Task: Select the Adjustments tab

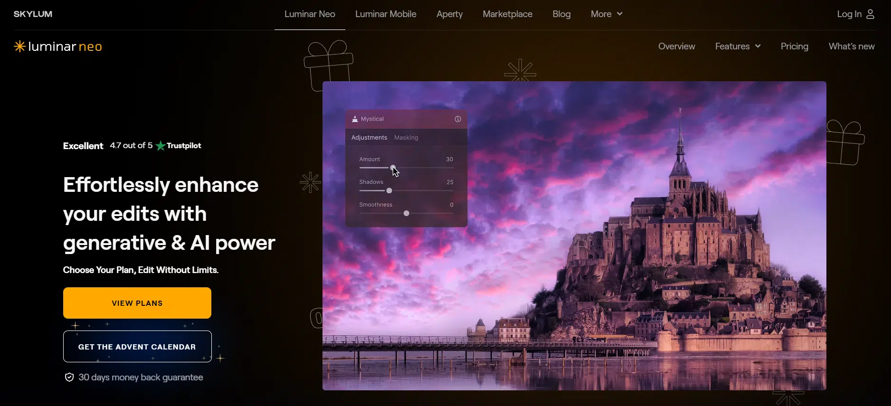Action: (369, 138)
